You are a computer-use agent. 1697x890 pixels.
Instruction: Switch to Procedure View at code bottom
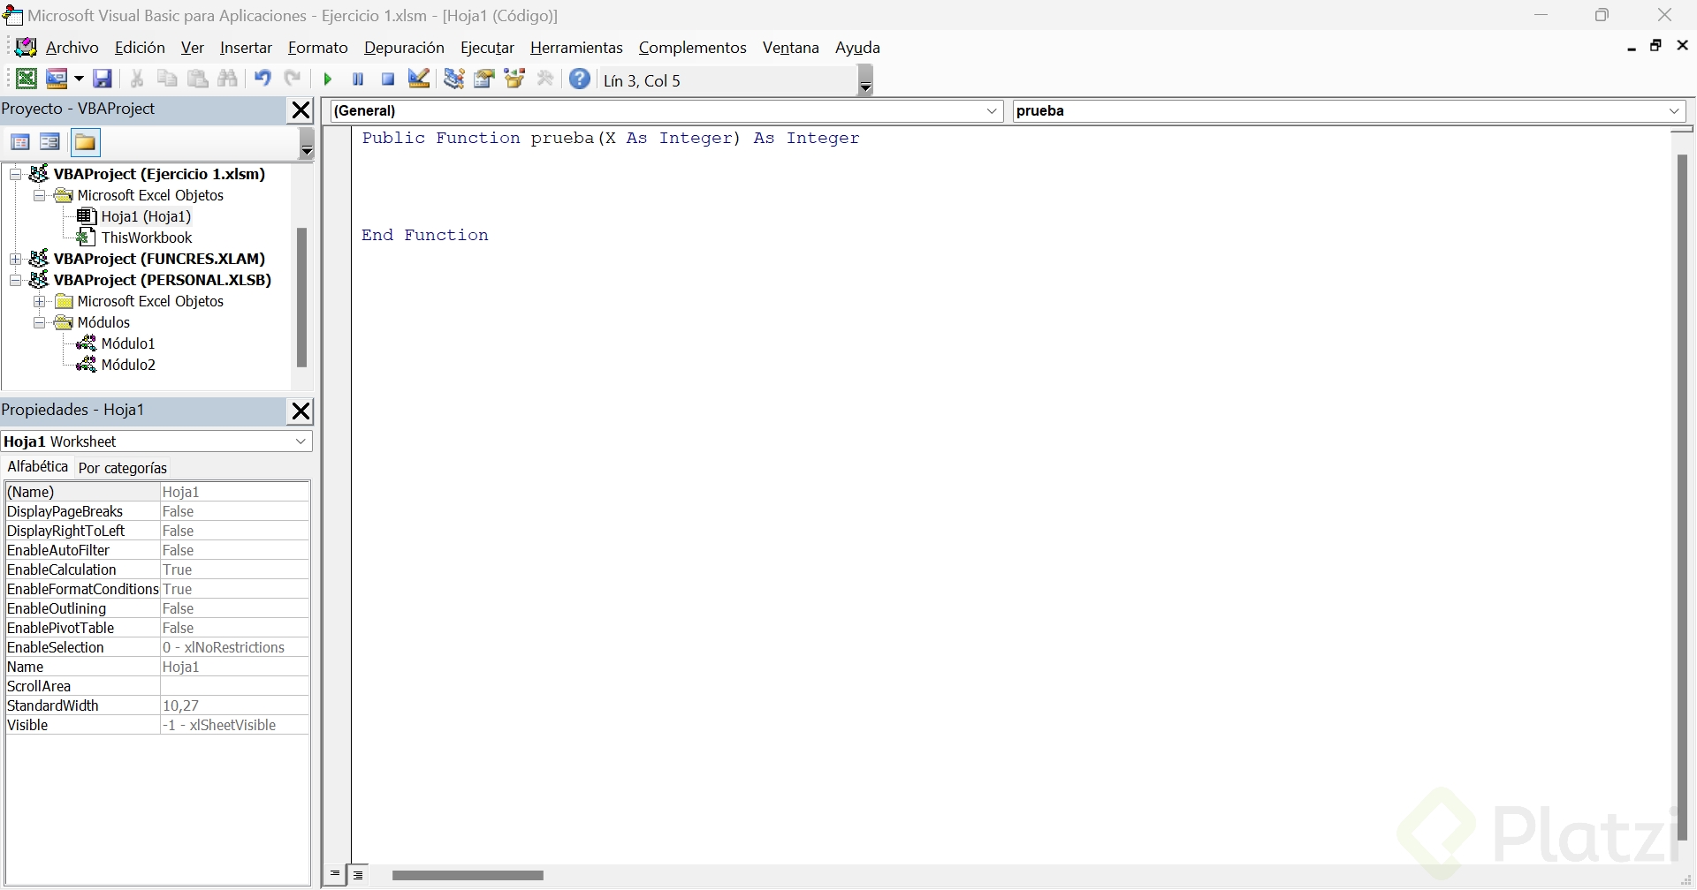335,875
